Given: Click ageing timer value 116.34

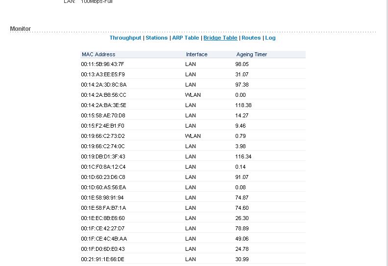Looking at the screenshot, I should click(243, 156).
